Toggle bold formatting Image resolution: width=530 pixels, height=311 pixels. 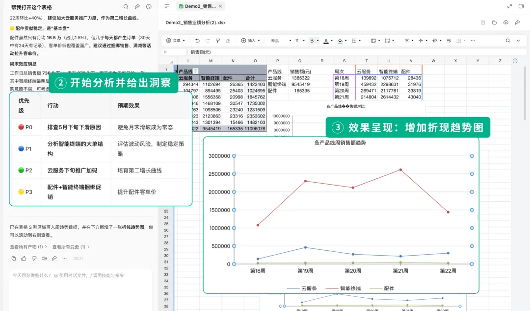pyautogui.click(x=312, y=41)
